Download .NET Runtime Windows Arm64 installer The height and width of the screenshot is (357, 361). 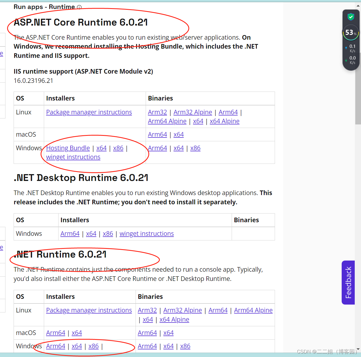coord(56,346)
